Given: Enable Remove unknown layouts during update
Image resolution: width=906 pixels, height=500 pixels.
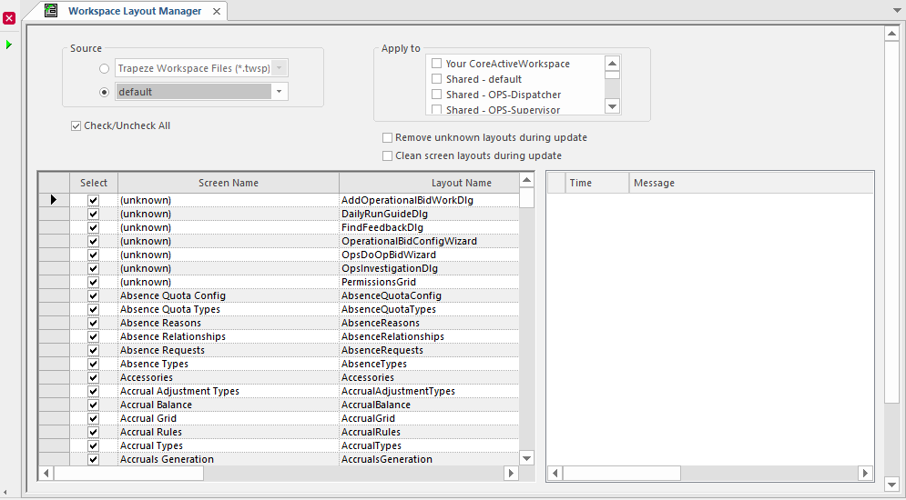Looking at the screenshot, I should coord(388,138).
